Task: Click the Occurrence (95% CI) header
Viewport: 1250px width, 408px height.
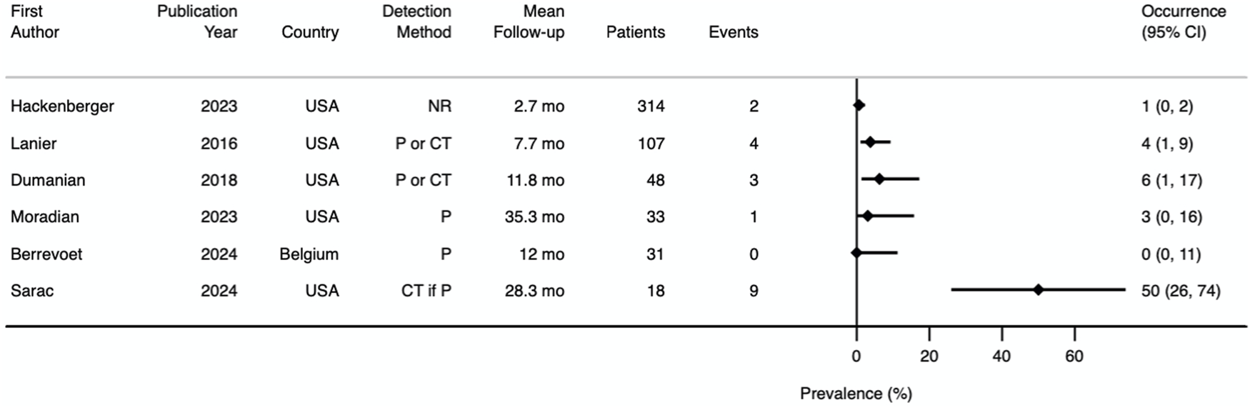Action: (x=1183, y=21)
